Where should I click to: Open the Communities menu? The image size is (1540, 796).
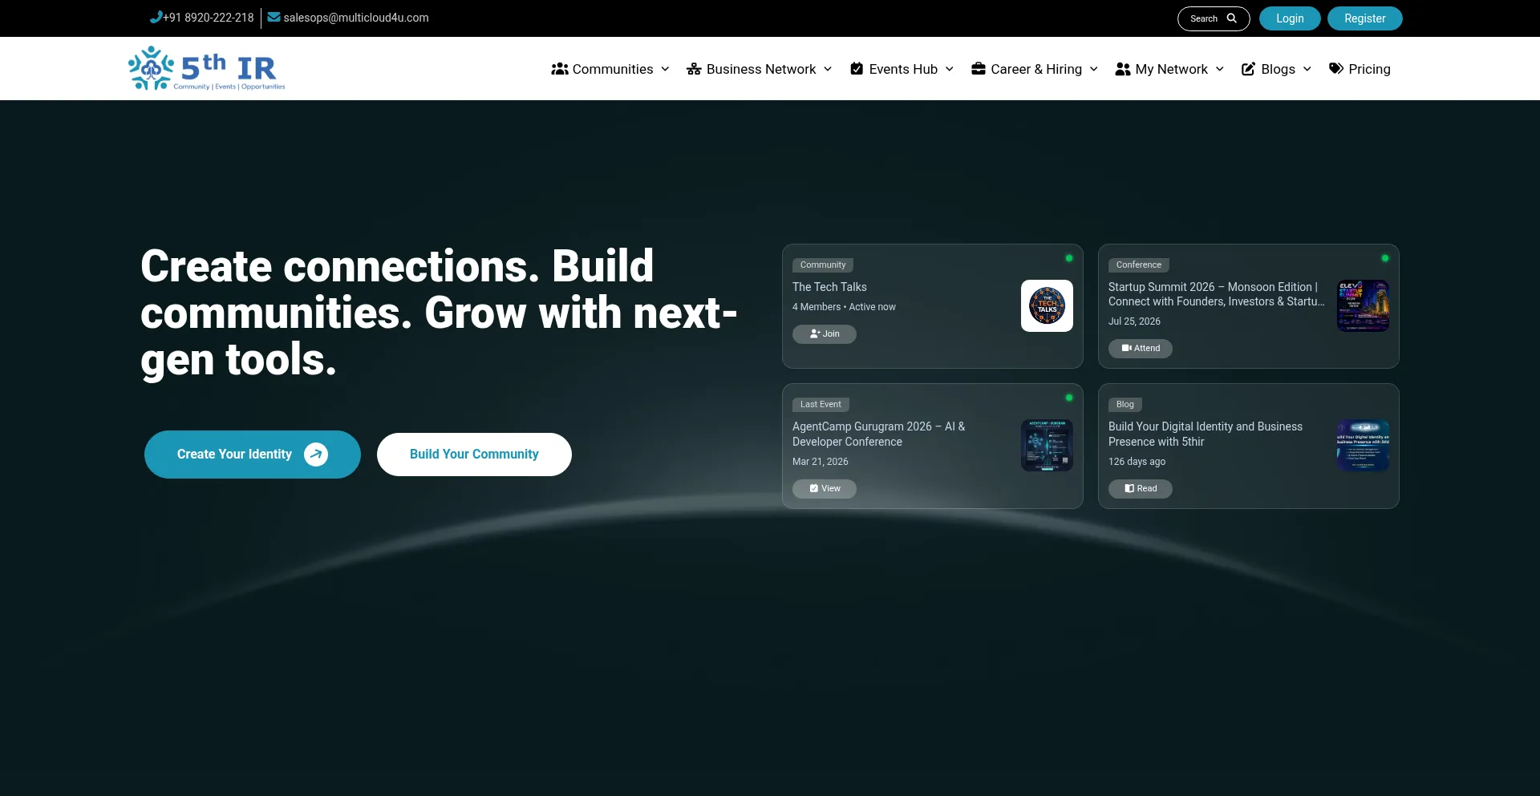[610, 69]
